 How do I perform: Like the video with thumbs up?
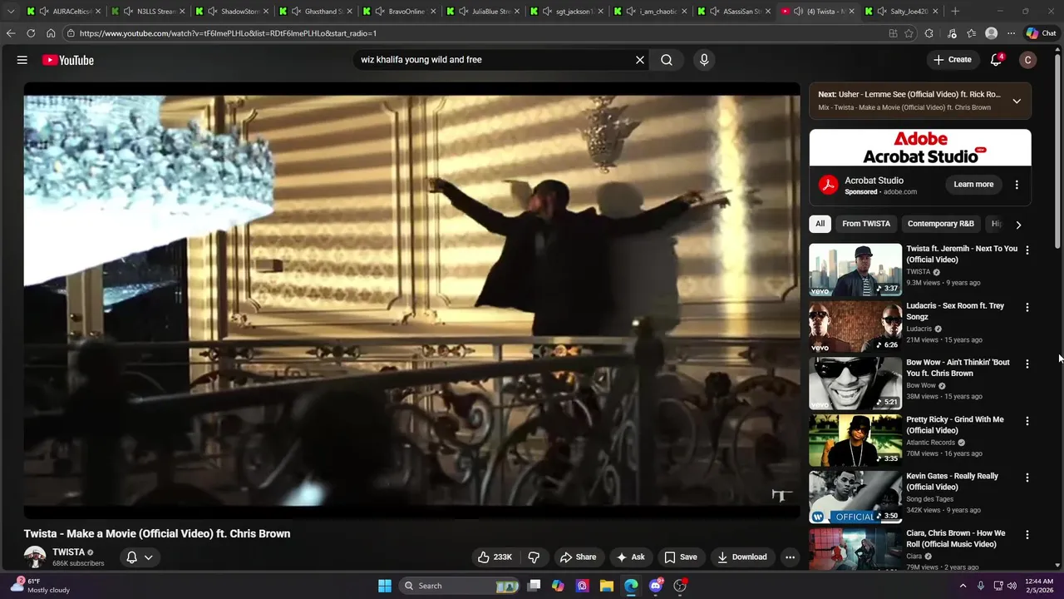(x=495, y=557)
